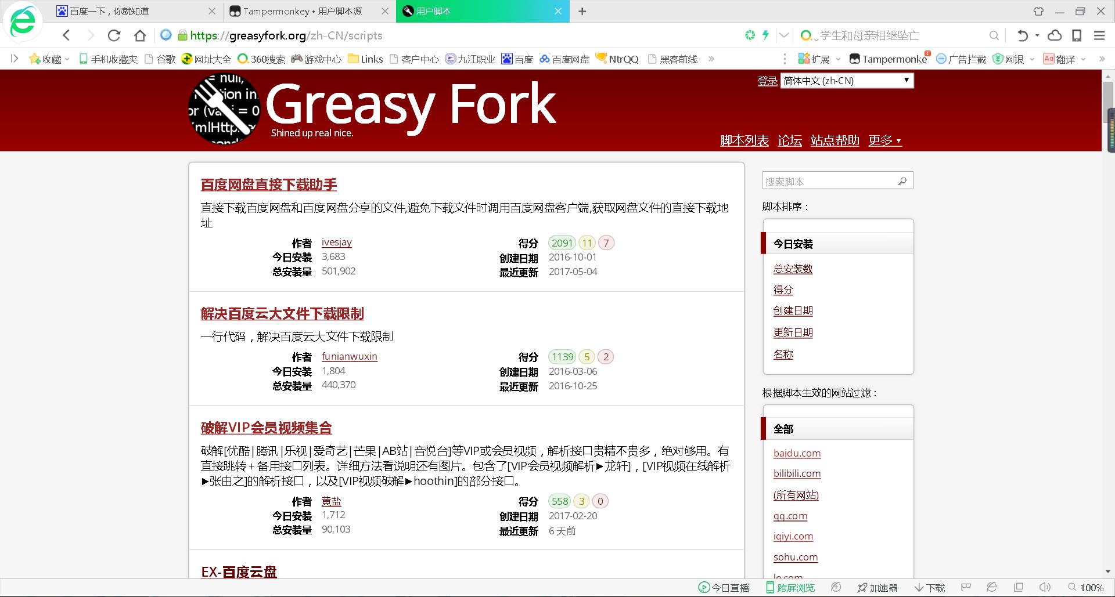Open the 论坛 forum menu item
The height and width of the screenshot is (597, 1115).
coord(789,140)
